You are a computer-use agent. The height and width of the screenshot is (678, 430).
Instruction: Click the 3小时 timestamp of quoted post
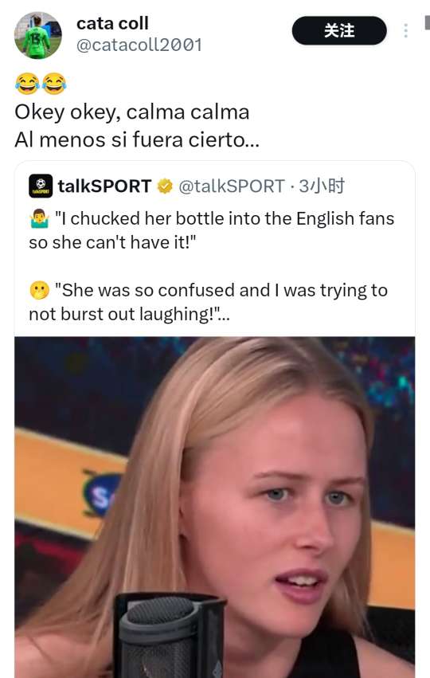click(322, 186)
